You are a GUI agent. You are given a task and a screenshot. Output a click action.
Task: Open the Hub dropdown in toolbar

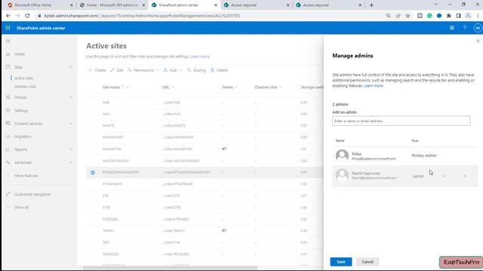click(173, 70)
